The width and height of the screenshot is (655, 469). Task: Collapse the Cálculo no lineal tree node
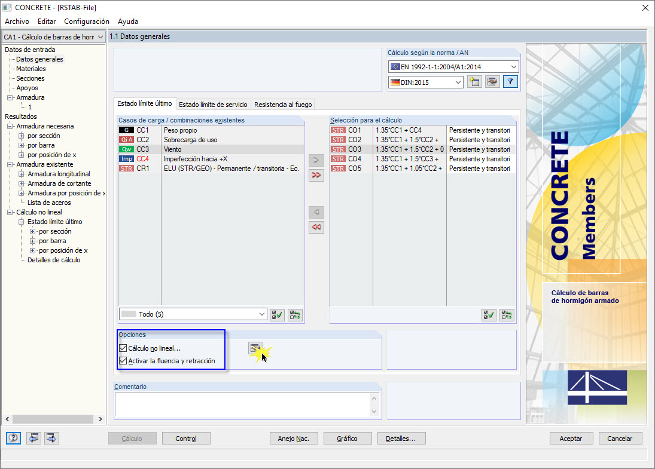tap(10, 212)
